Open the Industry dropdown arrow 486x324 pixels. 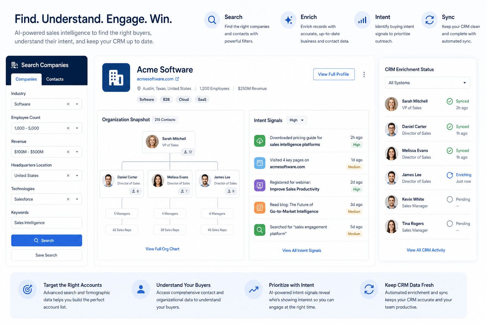[x=77, y=104]
